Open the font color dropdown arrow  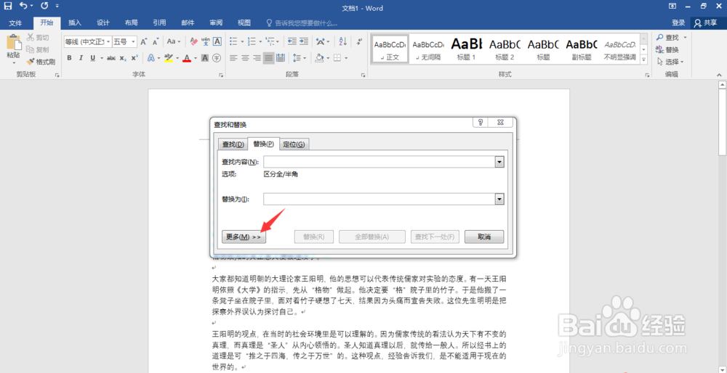[x=196, y=58]
